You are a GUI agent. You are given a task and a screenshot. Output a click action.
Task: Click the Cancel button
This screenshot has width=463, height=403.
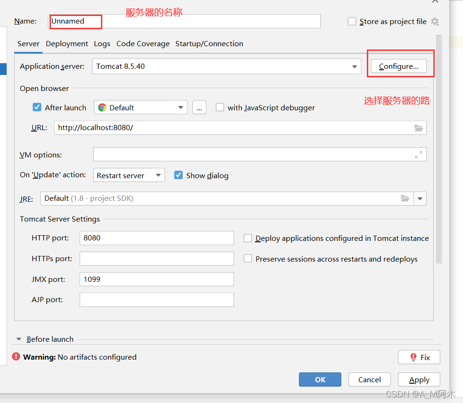click(x=369, y=379)
